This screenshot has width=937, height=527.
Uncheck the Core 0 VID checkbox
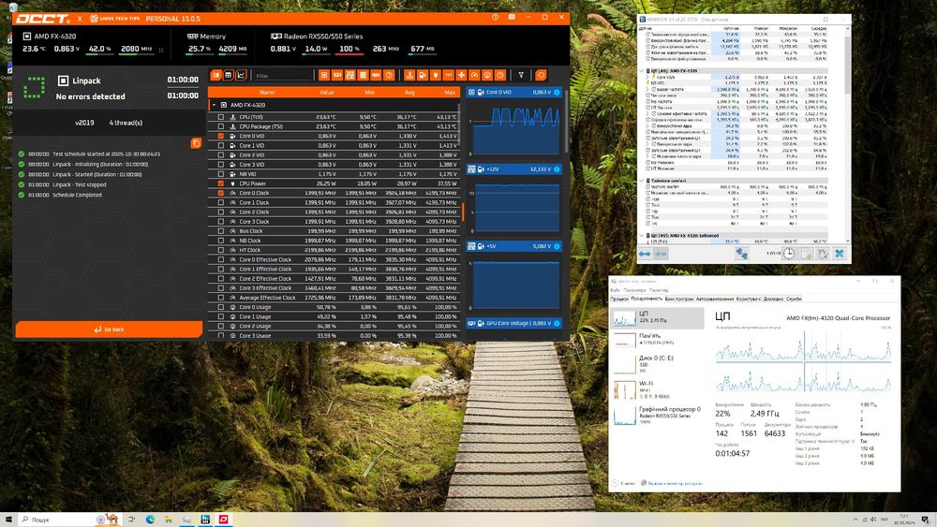(220, 136)
